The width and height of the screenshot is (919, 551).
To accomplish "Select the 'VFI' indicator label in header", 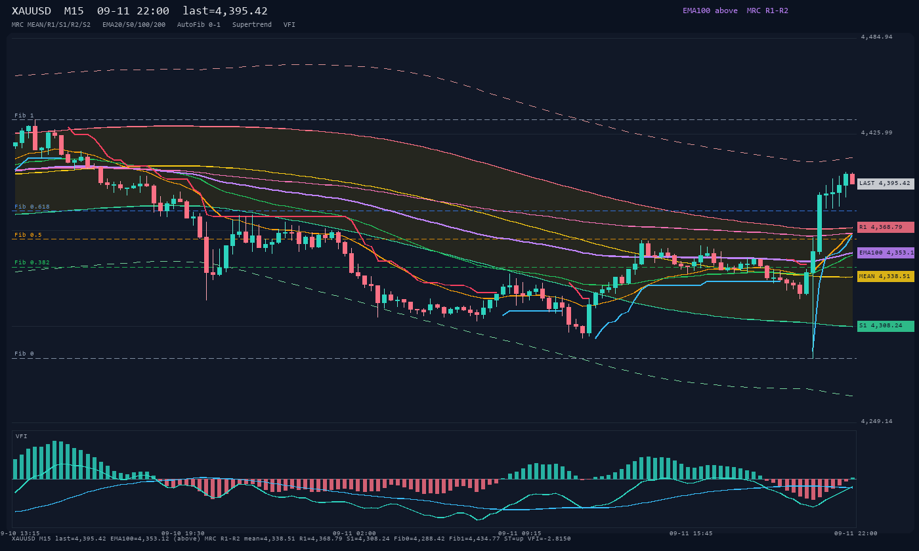I will coord(289,25).
